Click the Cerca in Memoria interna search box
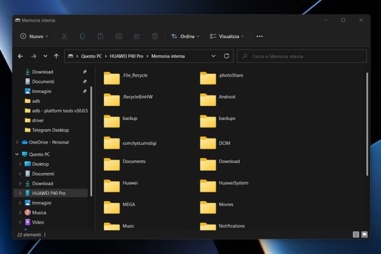The height and width of the screenshot is (254, 381). pos(302,56)
